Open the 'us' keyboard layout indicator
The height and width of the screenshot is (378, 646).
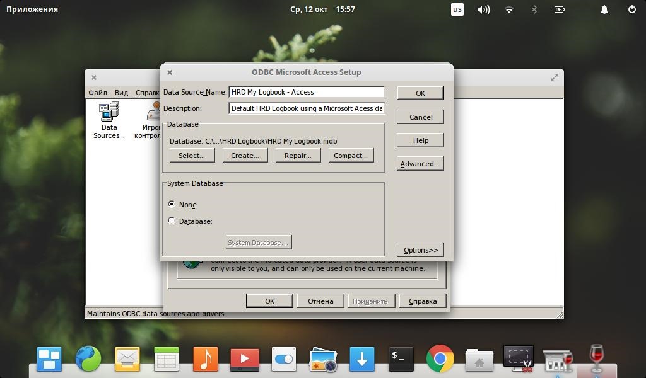tap(457, 9)
